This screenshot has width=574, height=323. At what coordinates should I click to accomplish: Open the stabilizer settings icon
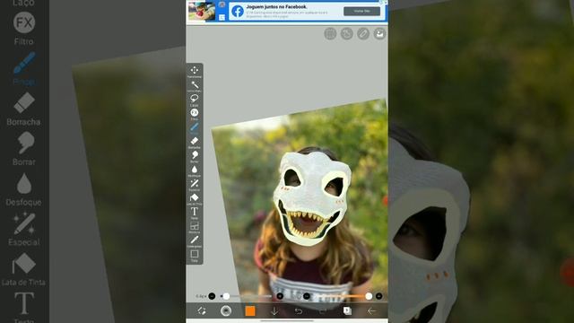pyautogui.click(x=347, y=34)
